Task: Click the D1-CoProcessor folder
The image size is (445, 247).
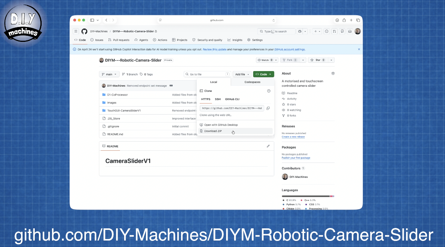Action: pos(118,95)
